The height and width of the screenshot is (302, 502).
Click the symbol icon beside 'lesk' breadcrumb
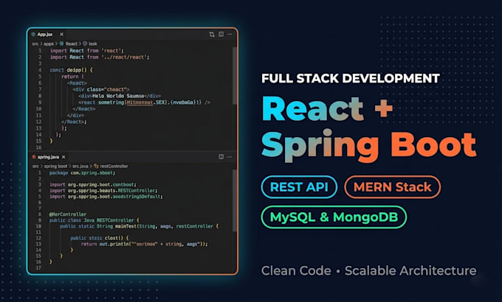point(85,43)
